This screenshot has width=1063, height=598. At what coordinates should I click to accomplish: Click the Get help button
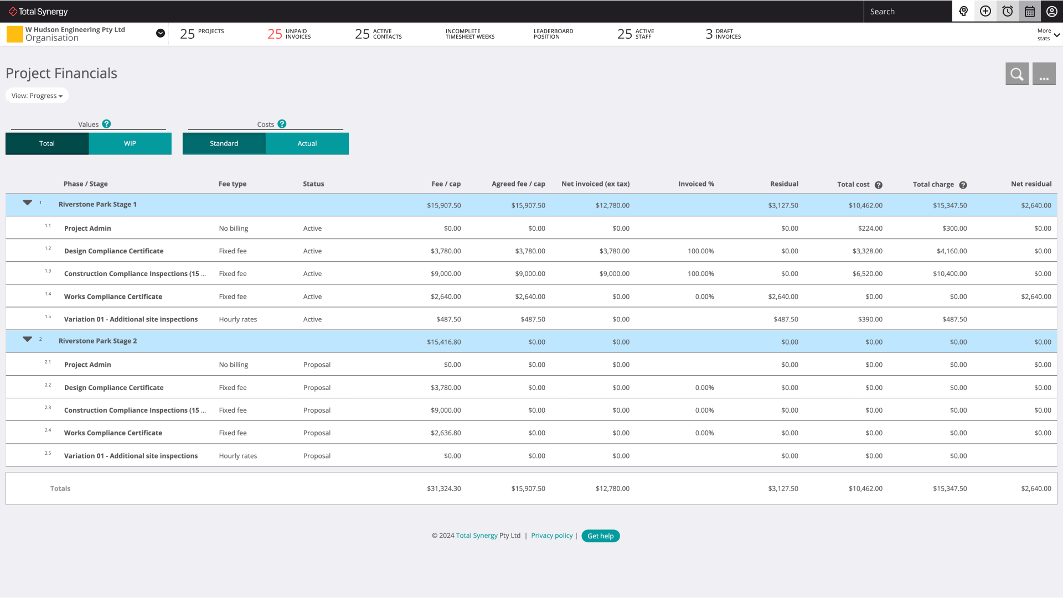coord(600,535)
